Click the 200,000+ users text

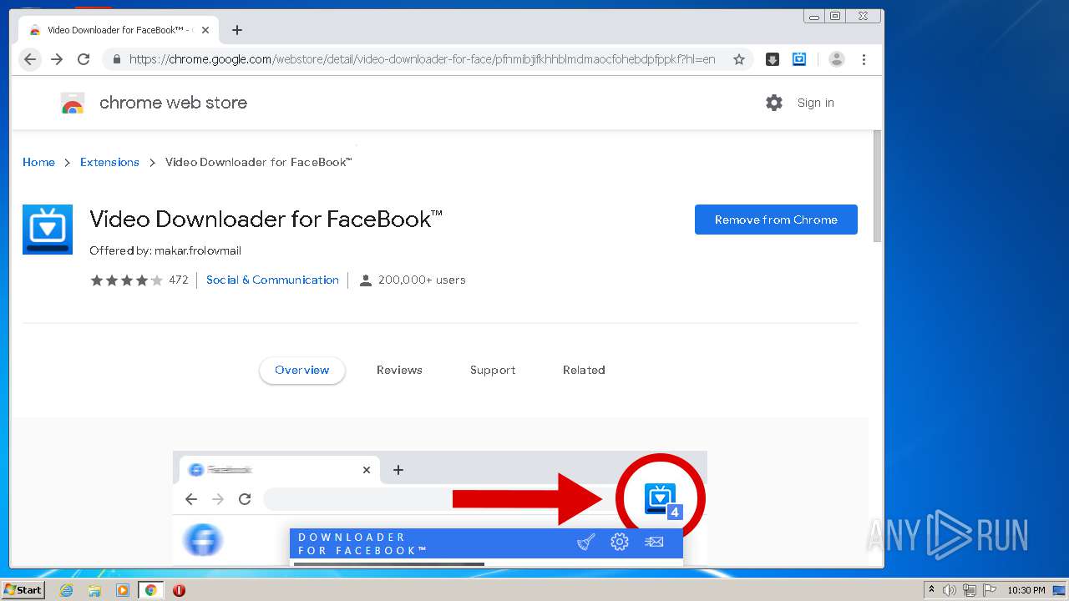[x=422, y=280]
